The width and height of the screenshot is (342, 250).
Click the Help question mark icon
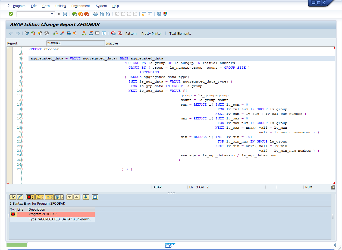pos(159,14)
